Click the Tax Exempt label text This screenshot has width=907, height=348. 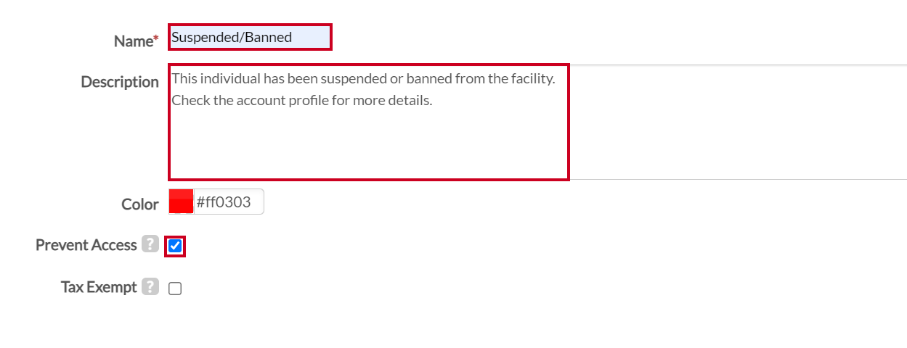(99, 287)
